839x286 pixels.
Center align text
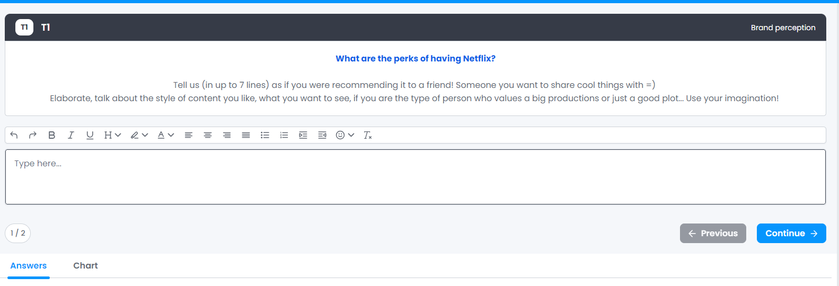coord(208,135)
